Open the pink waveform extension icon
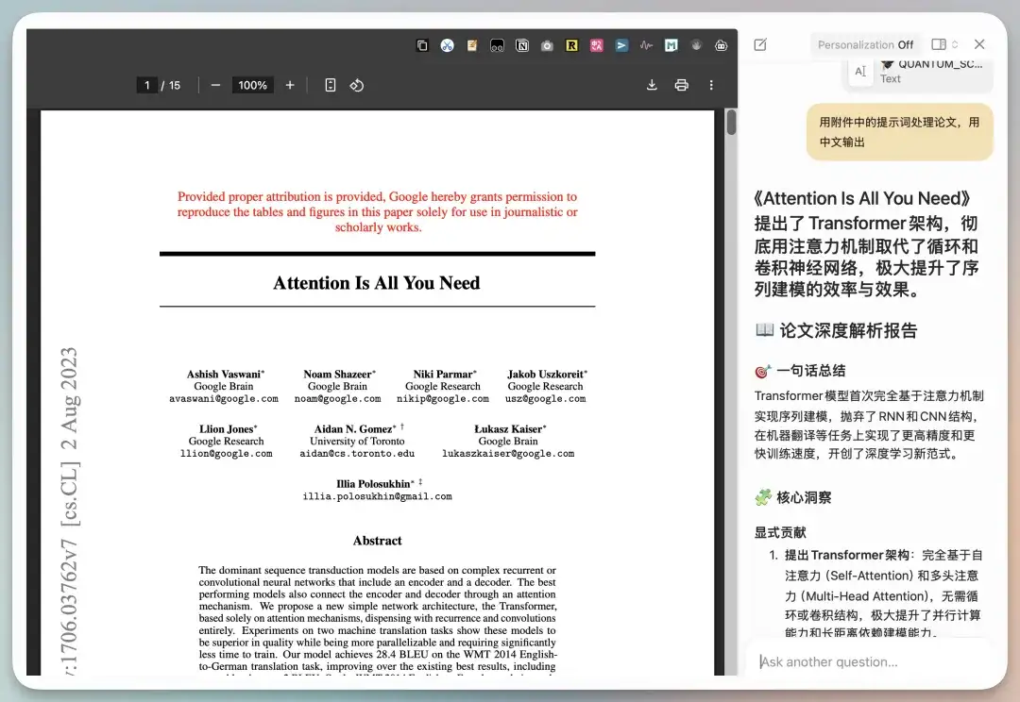Image resolution: width=1020 pixels, height=702 pixels. point(646,45)
